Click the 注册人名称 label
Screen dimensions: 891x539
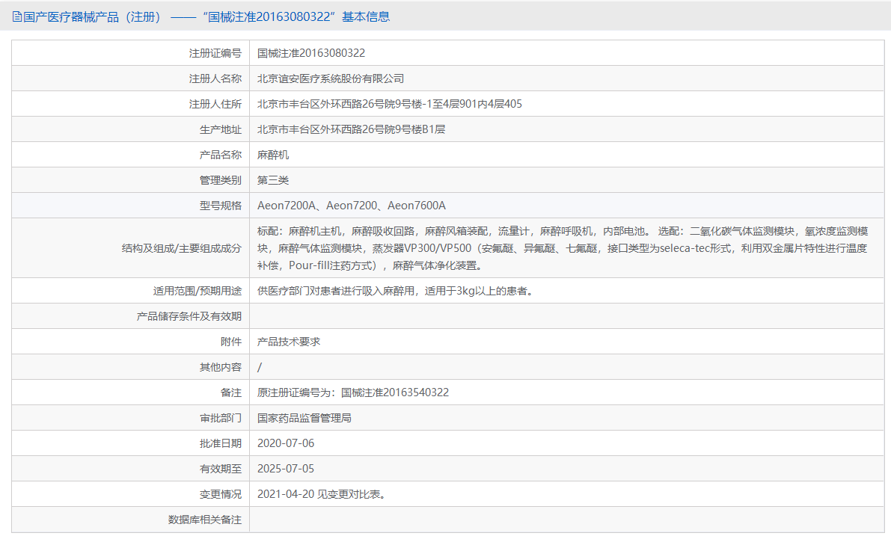(215, 78)
